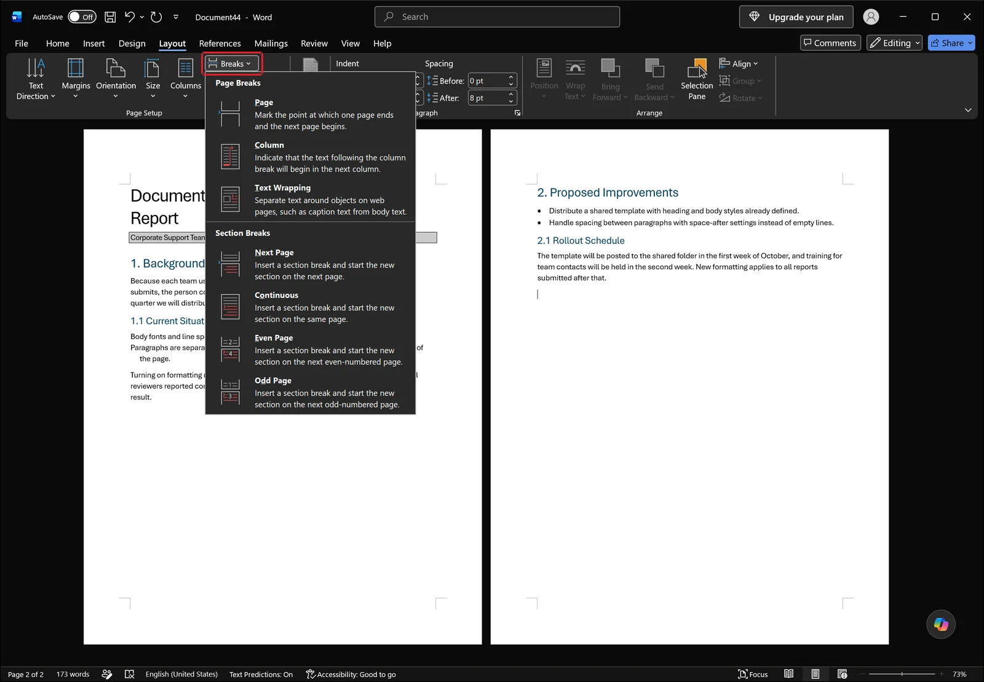Collapse the Breaks dropdown button
984x682 pixels.
232,64
